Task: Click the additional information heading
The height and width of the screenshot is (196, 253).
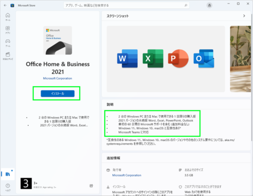Action: (x=113, y=158)
